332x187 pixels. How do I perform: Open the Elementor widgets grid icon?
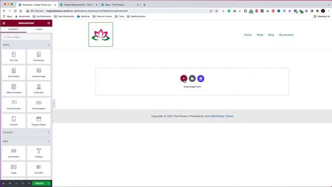(49, 23)
